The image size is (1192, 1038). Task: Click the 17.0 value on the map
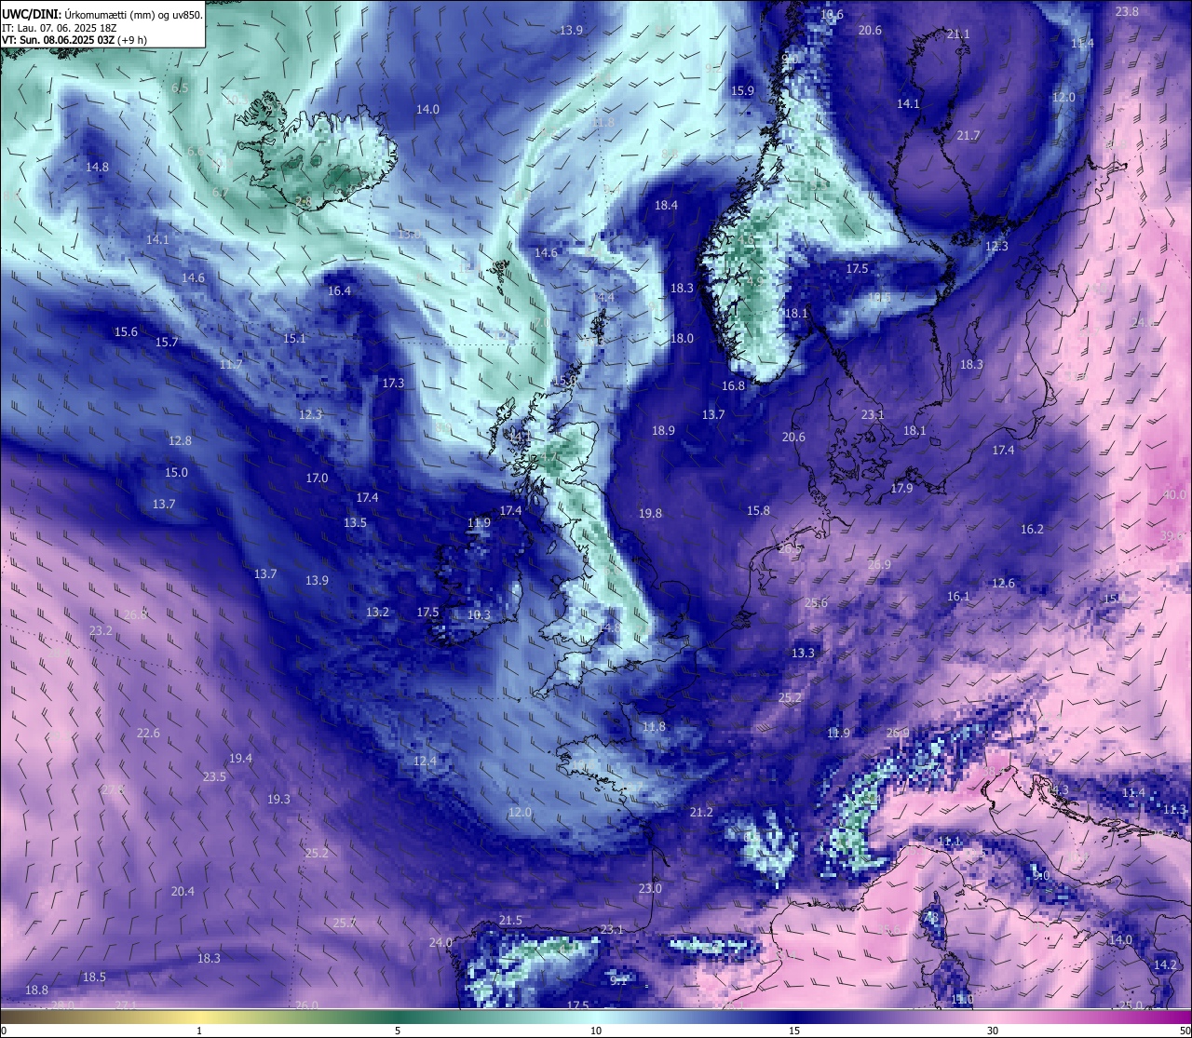[317, 479]
